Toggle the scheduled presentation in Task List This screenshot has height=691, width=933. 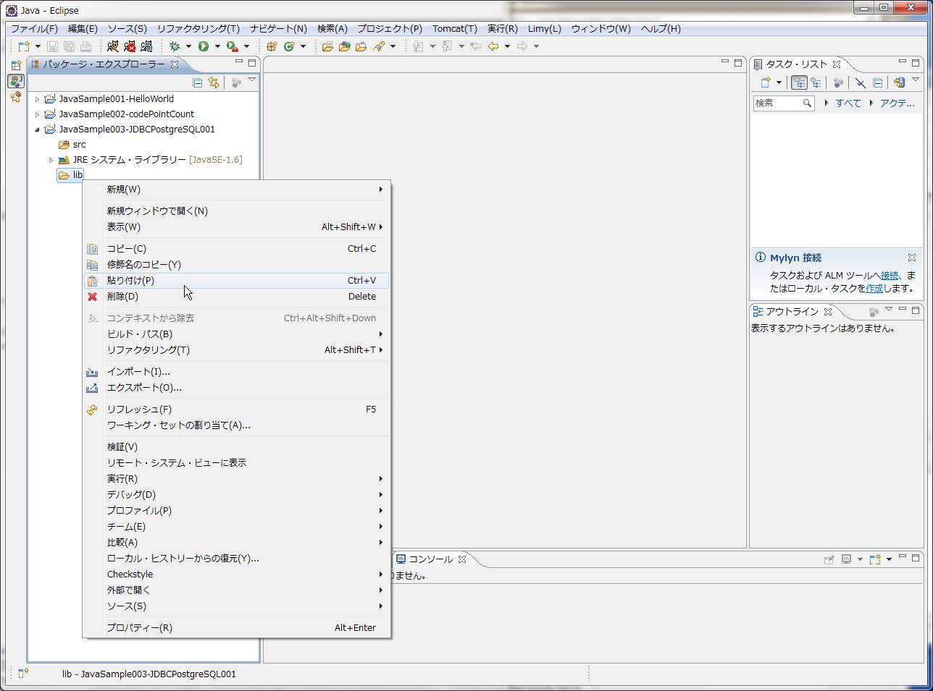pyautogui.click(x=816, y=82)
